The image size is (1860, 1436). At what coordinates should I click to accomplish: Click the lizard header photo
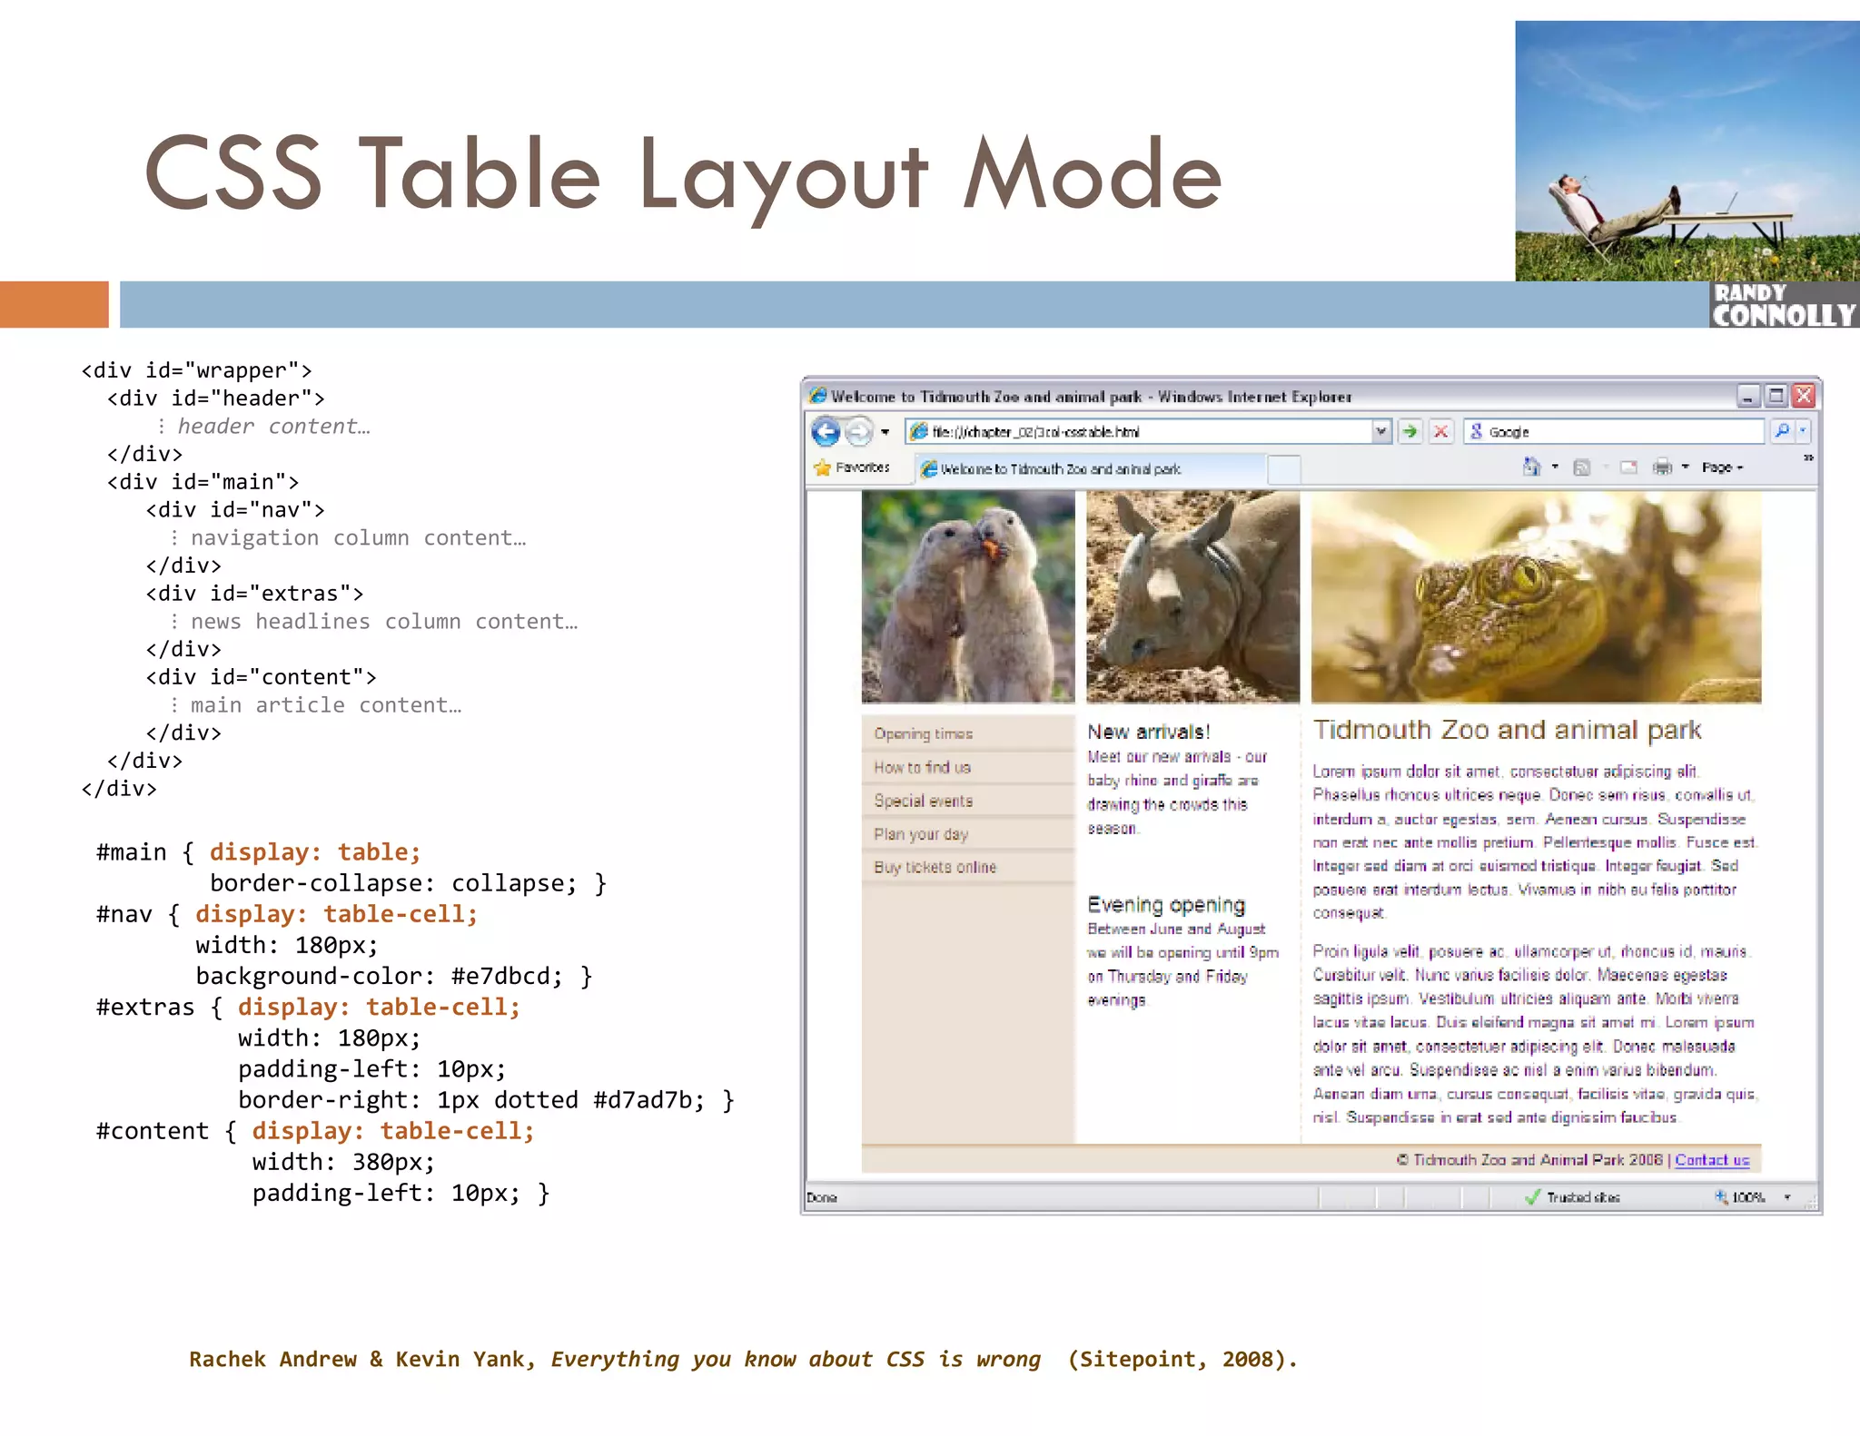1536,597
